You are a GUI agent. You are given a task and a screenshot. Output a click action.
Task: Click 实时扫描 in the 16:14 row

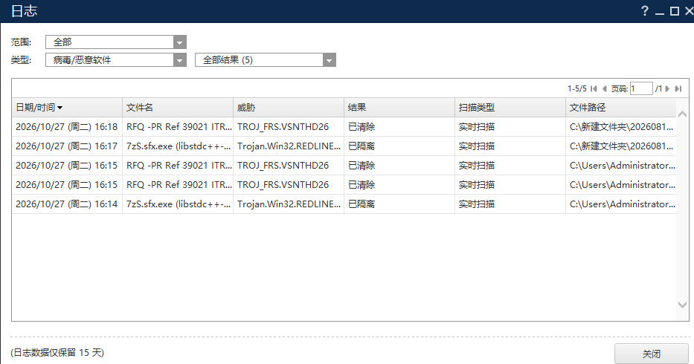click(477, 204)
